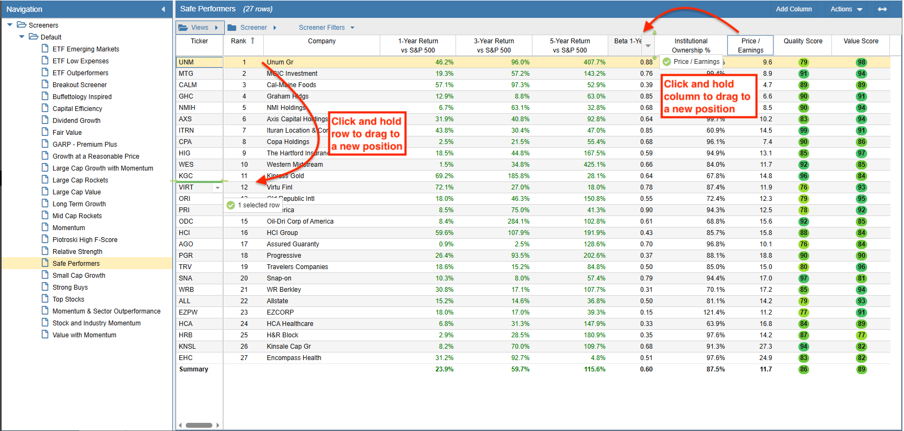The width and height of the screenshot is (904, 431).
Task: Click Value Score badge 98 for Unum
Action: [x=861, y=62]
